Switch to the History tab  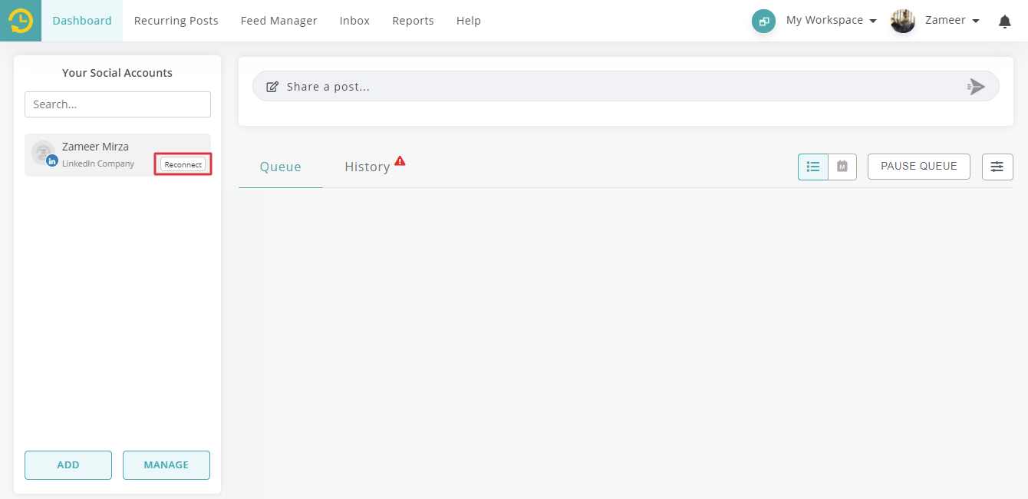click(367, 167)
